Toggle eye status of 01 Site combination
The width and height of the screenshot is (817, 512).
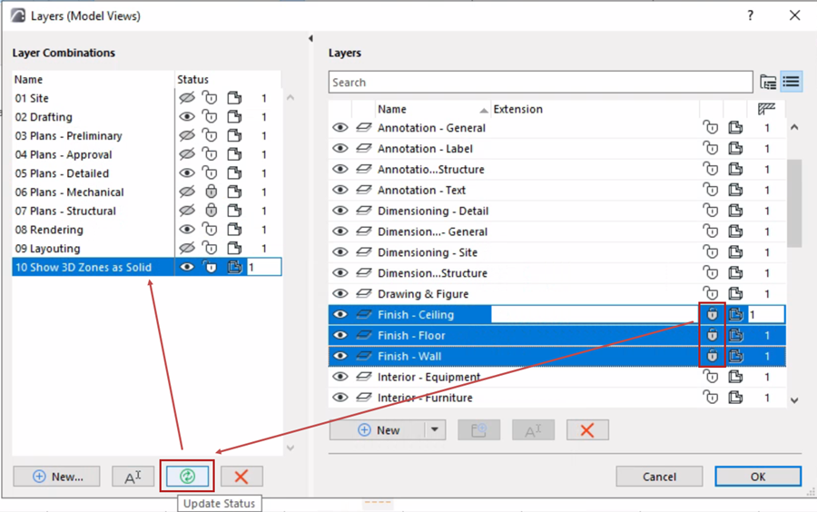(x=186, y=98)
